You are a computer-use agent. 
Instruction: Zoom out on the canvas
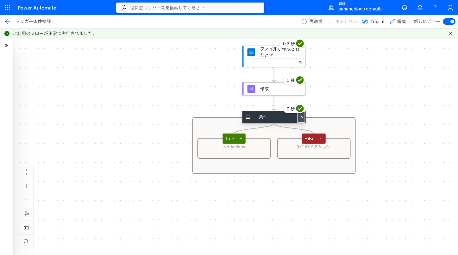tap(26, 200)
